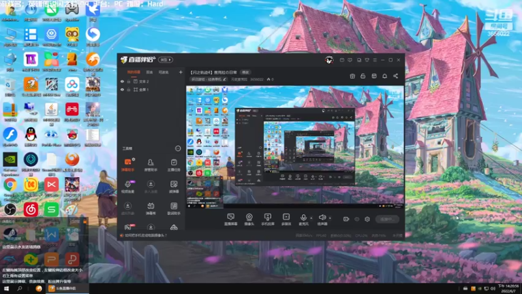Open speaker options arrow
Viewport: 522px width, 294px height.
tap(330, 218)
